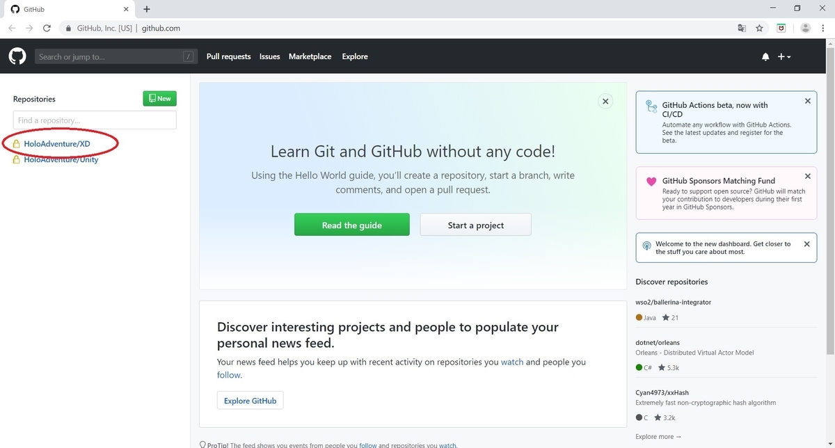This screenshot has width=835, height=448.
Task: Focus the Search or jump to field
Action: click(116, 57)
